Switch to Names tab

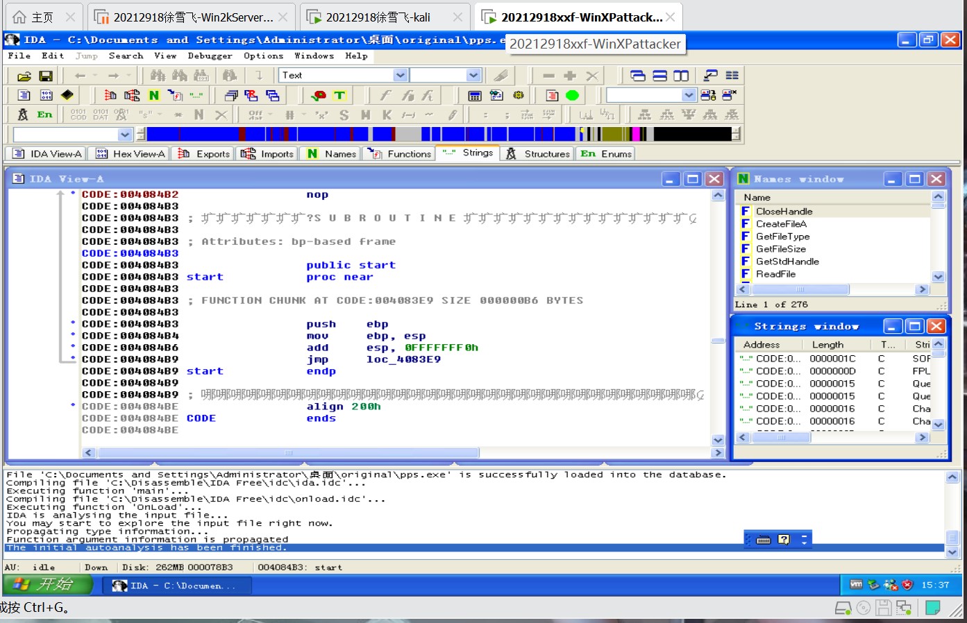[331, 154]
